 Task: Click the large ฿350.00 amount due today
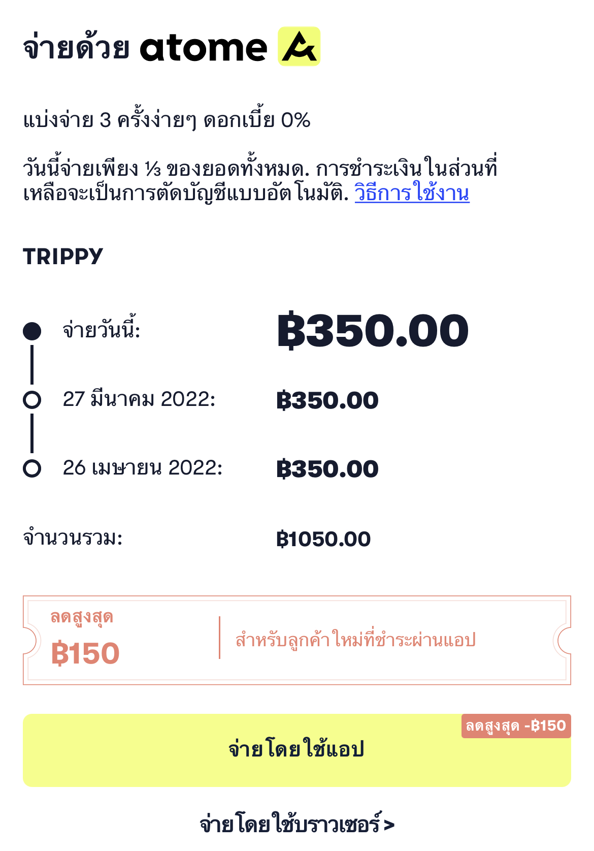point(373,331)
